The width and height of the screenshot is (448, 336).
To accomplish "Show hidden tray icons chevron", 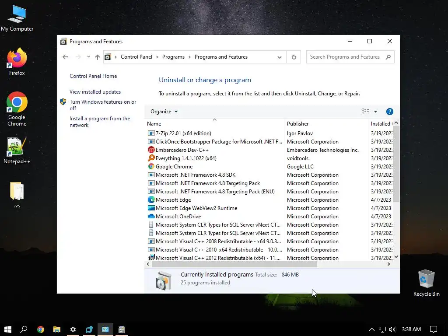I will pos(372,329).
